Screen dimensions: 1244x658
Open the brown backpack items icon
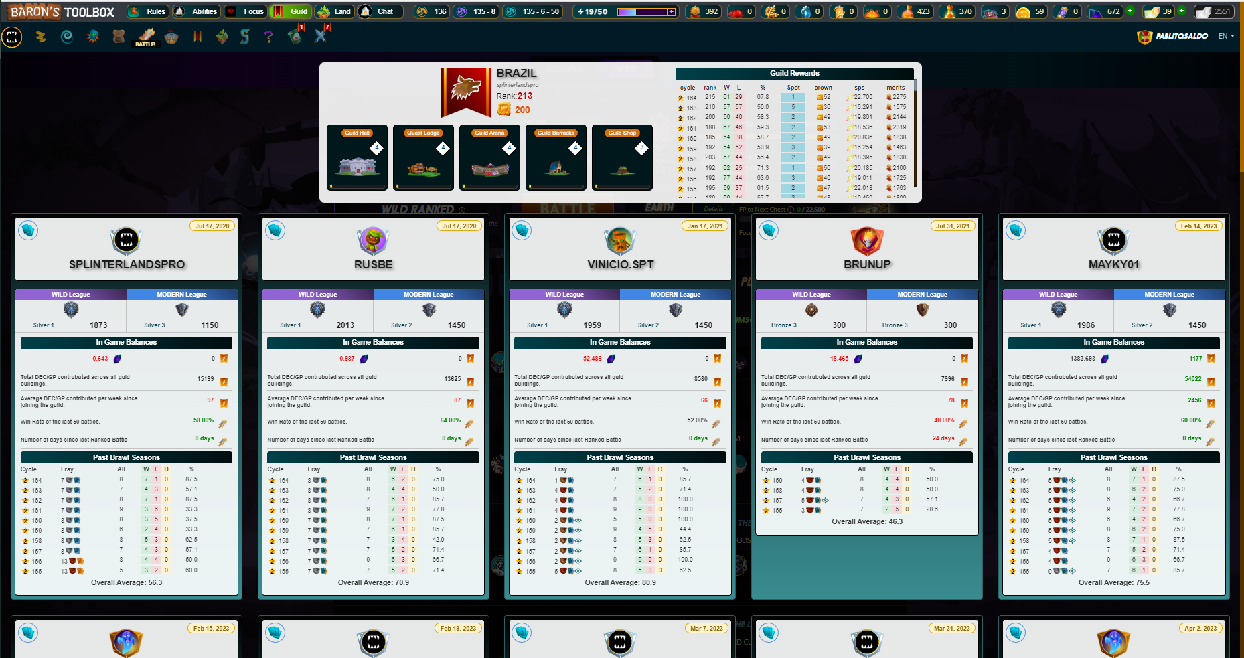click(119, 37)
